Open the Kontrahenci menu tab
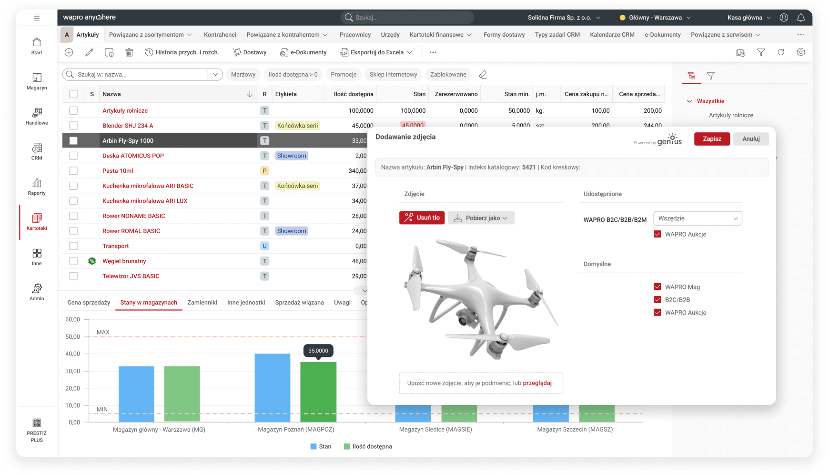Screen dimensions: 829x474 pyautogui.click(x=220, y=35)
